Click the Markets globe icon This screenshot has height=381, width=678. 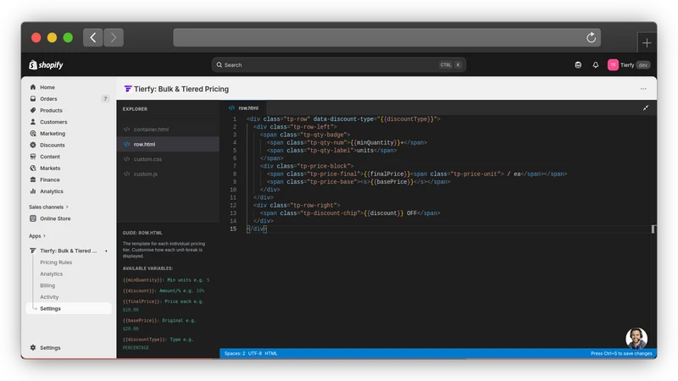[x=33, y=168]
